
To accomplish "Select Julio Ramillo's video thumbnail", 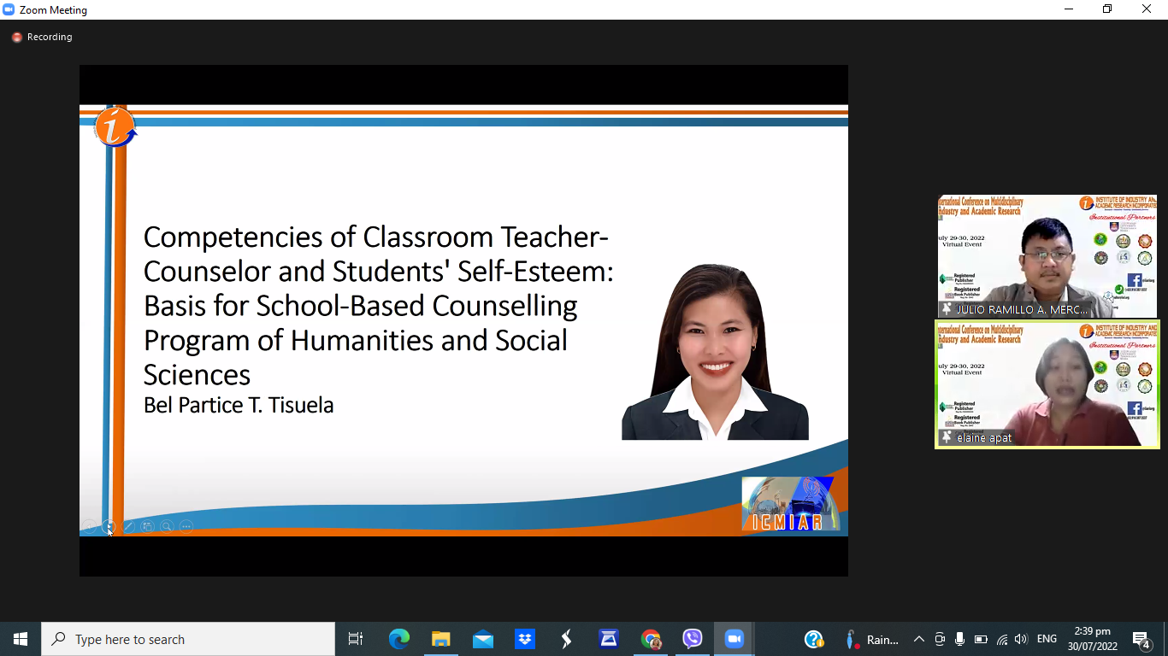I will pyautogui.click(x=1047, y=256).
